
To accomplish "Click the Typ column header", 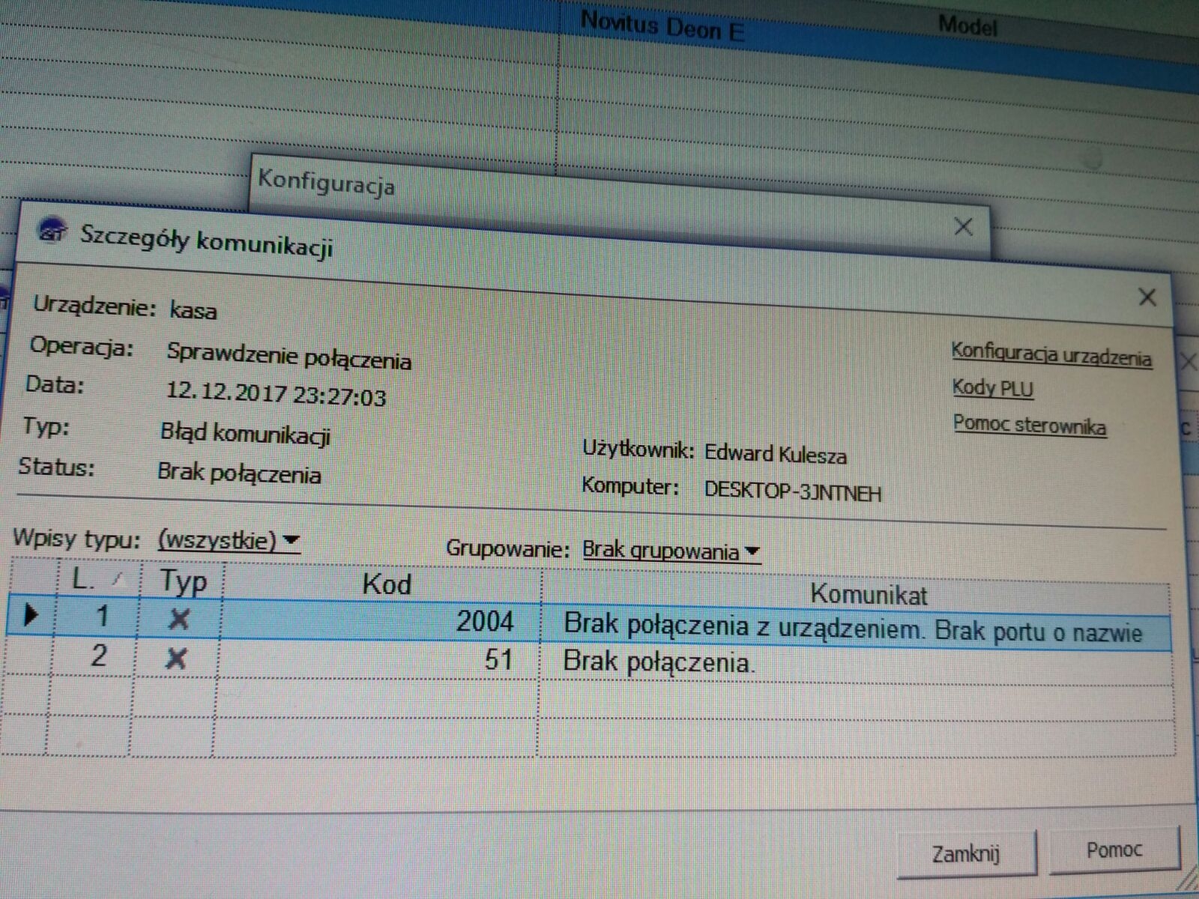I will click(x=182, y=582).
